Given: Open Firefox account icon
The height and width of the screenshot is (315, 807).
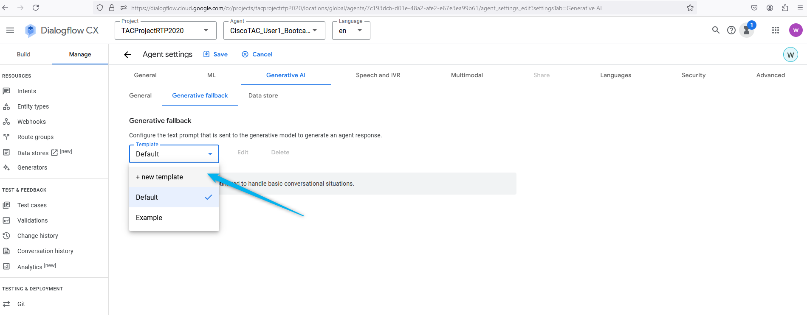Looking at the screenshot, I should pyautogui.click(x=770, y=8).
